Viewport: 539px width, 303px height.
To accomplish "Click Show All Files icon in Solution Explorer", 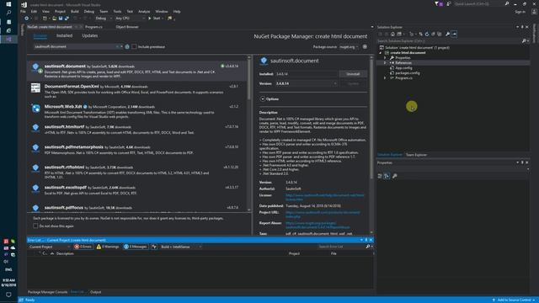I will point(440,34).
